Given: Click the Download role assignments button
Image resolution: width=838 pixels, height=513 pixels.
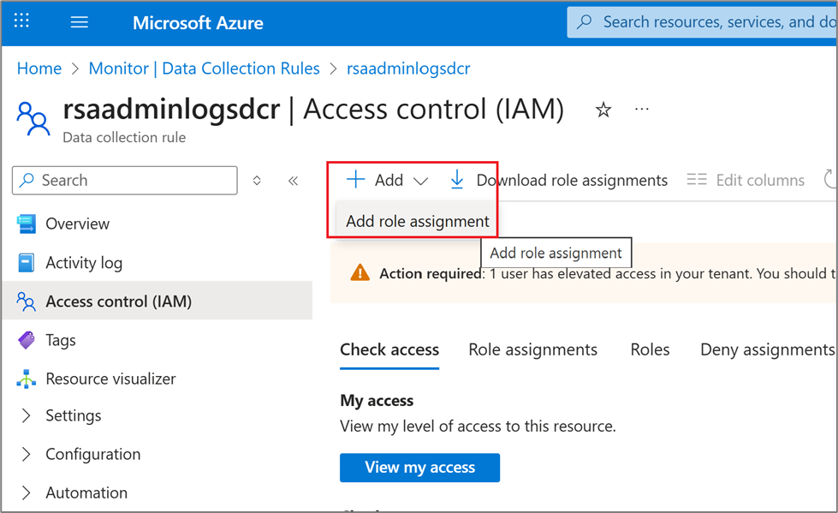Looking at the screenshot, I should pyautogui.click(x=558, y=180).
